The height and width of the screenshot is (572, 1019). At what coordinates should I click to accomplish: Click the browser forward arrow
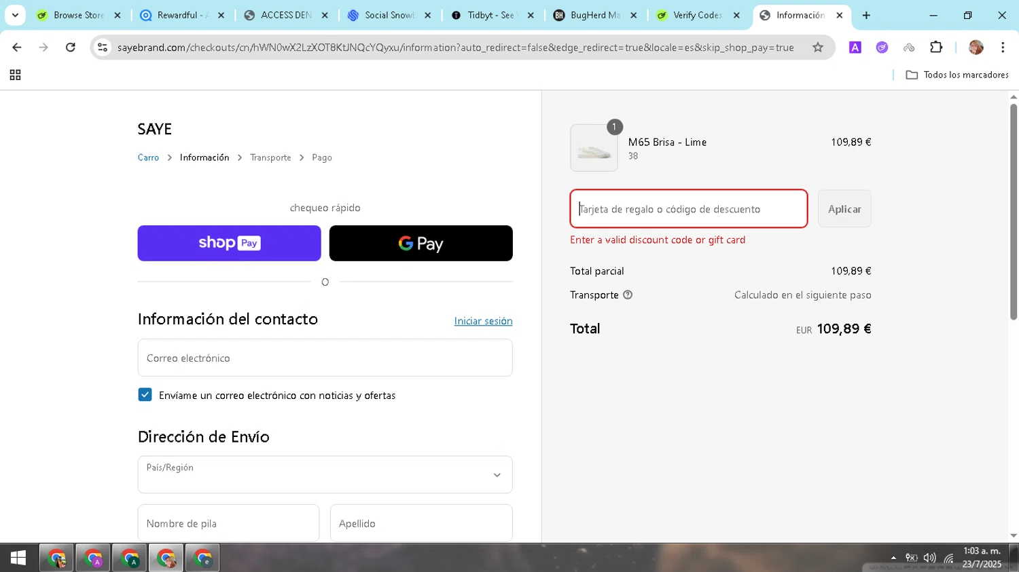pos(43,47)
